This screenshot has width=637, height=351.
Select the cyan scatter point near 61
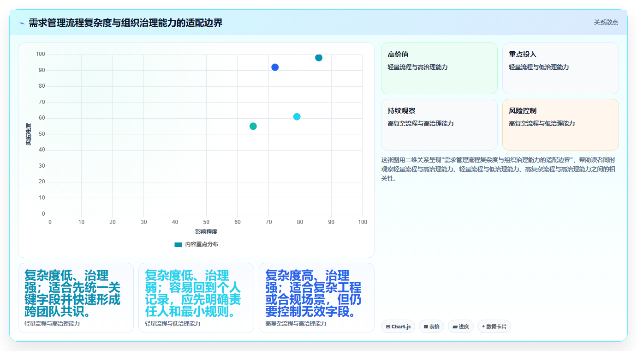point(297,117)
